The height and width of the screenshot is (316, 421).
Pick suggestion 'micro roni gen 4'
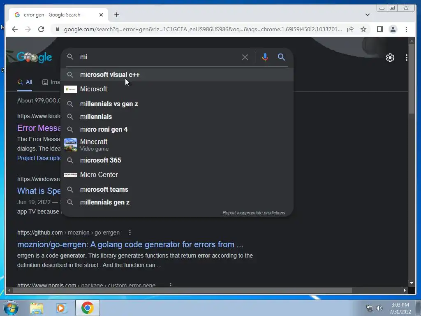177,129
